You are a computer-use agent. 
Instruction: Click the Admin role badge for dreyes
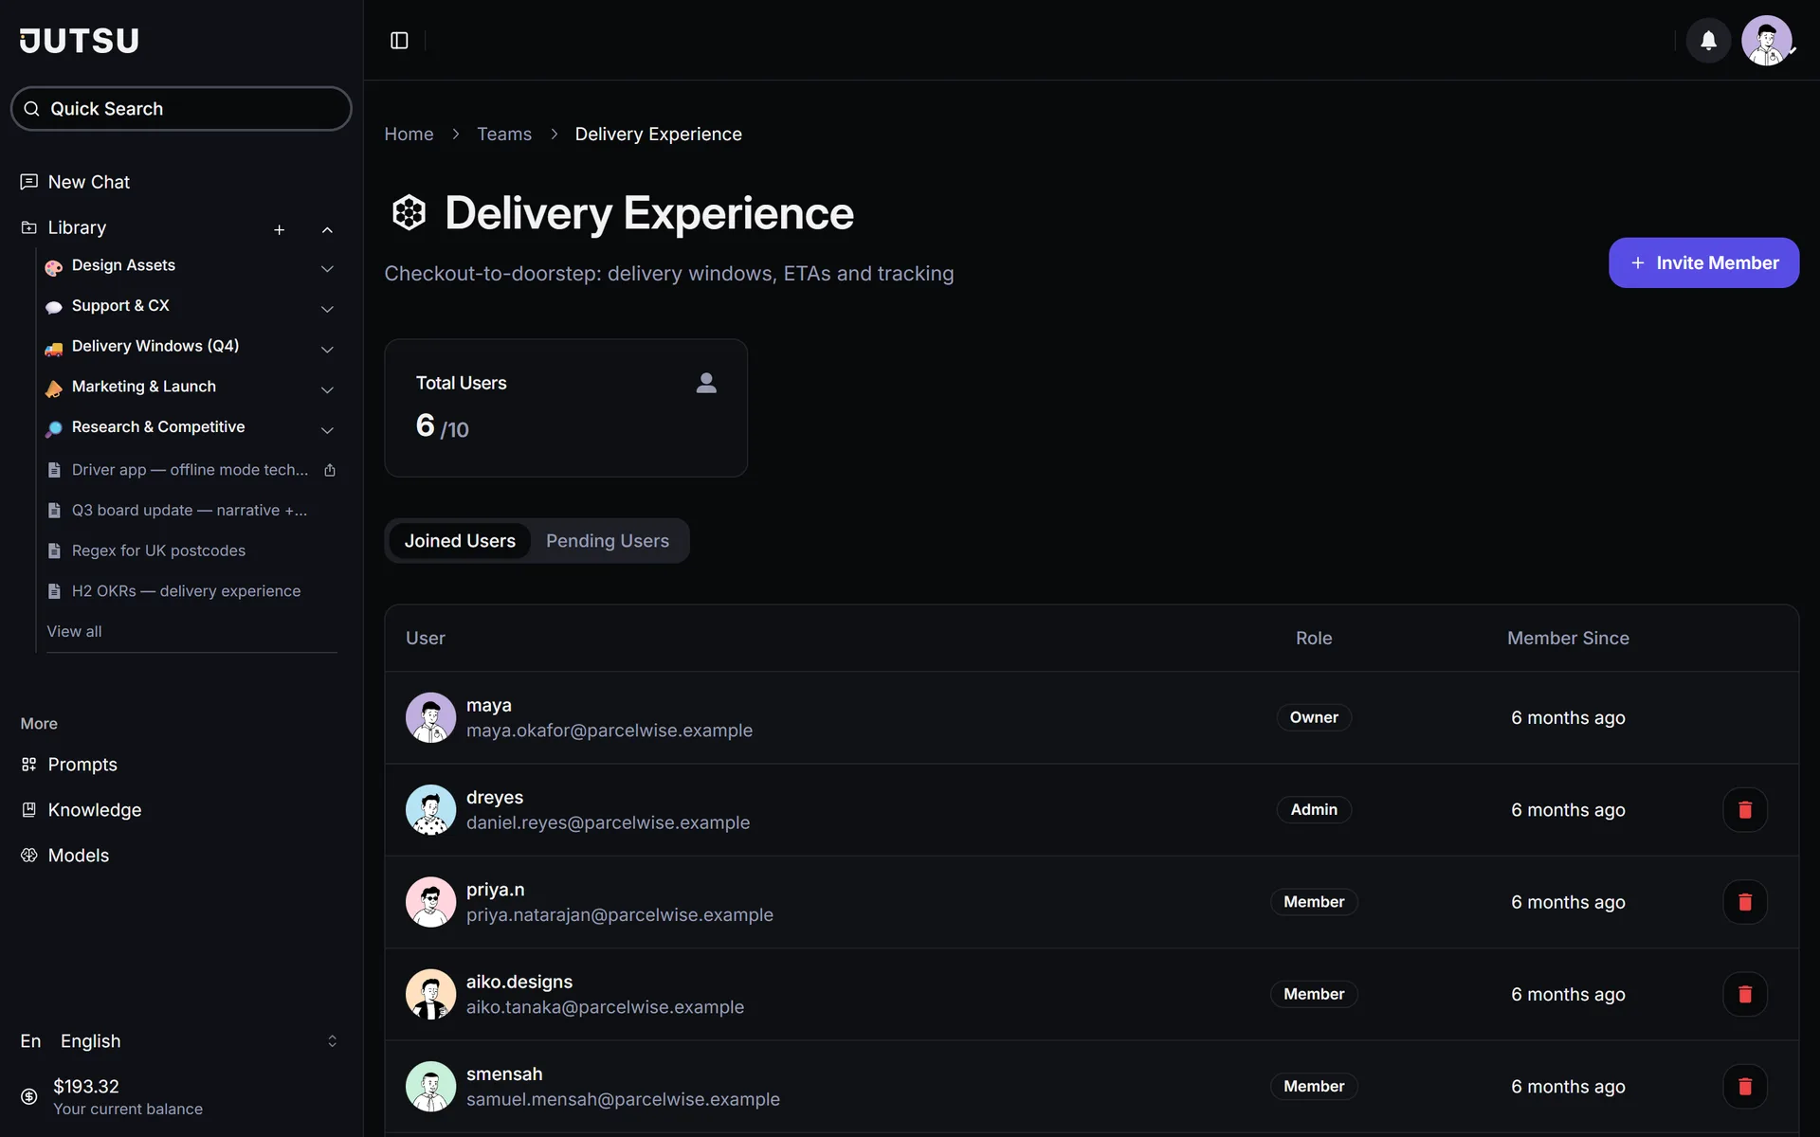pyautogui.click(x=1314, y=809)
